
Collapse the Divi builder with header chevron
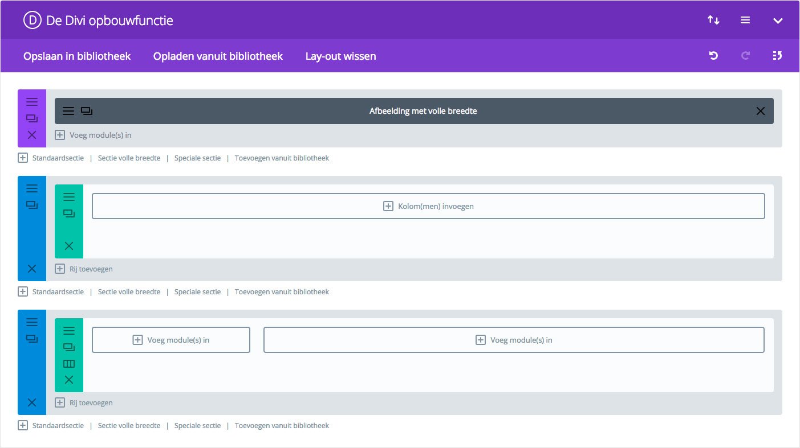click(x=778, y=21)
